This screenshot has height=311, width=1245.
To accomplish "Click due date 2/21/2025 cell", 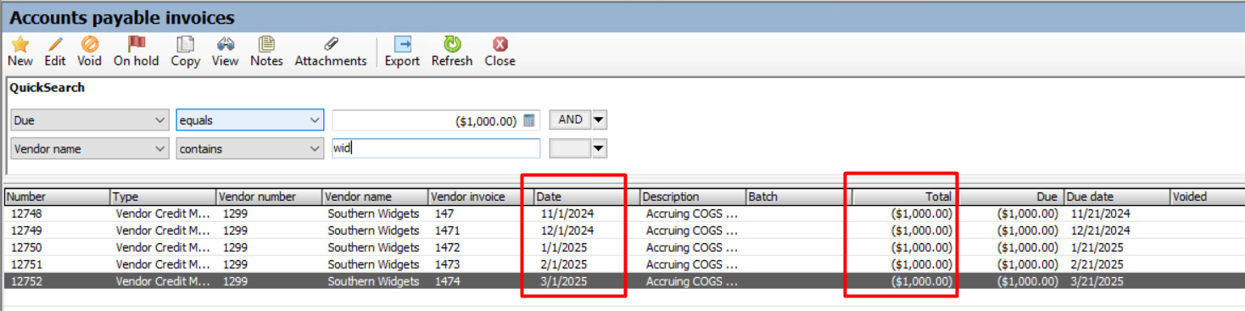I will [1117, 264].
